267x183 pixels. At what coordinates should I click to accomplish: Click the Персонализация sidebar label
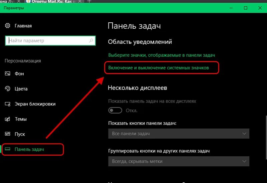point(23,61)
